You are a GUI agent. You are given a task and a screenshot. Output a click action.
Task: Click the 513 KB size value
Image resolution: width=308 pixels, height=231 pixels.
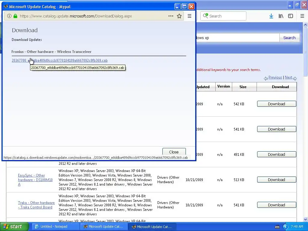[239, 180]
